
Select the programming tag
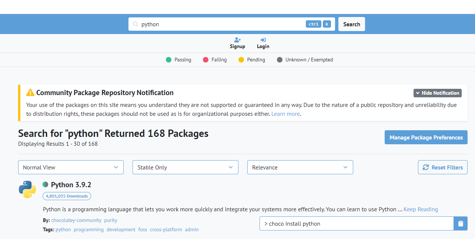[89, 229]
